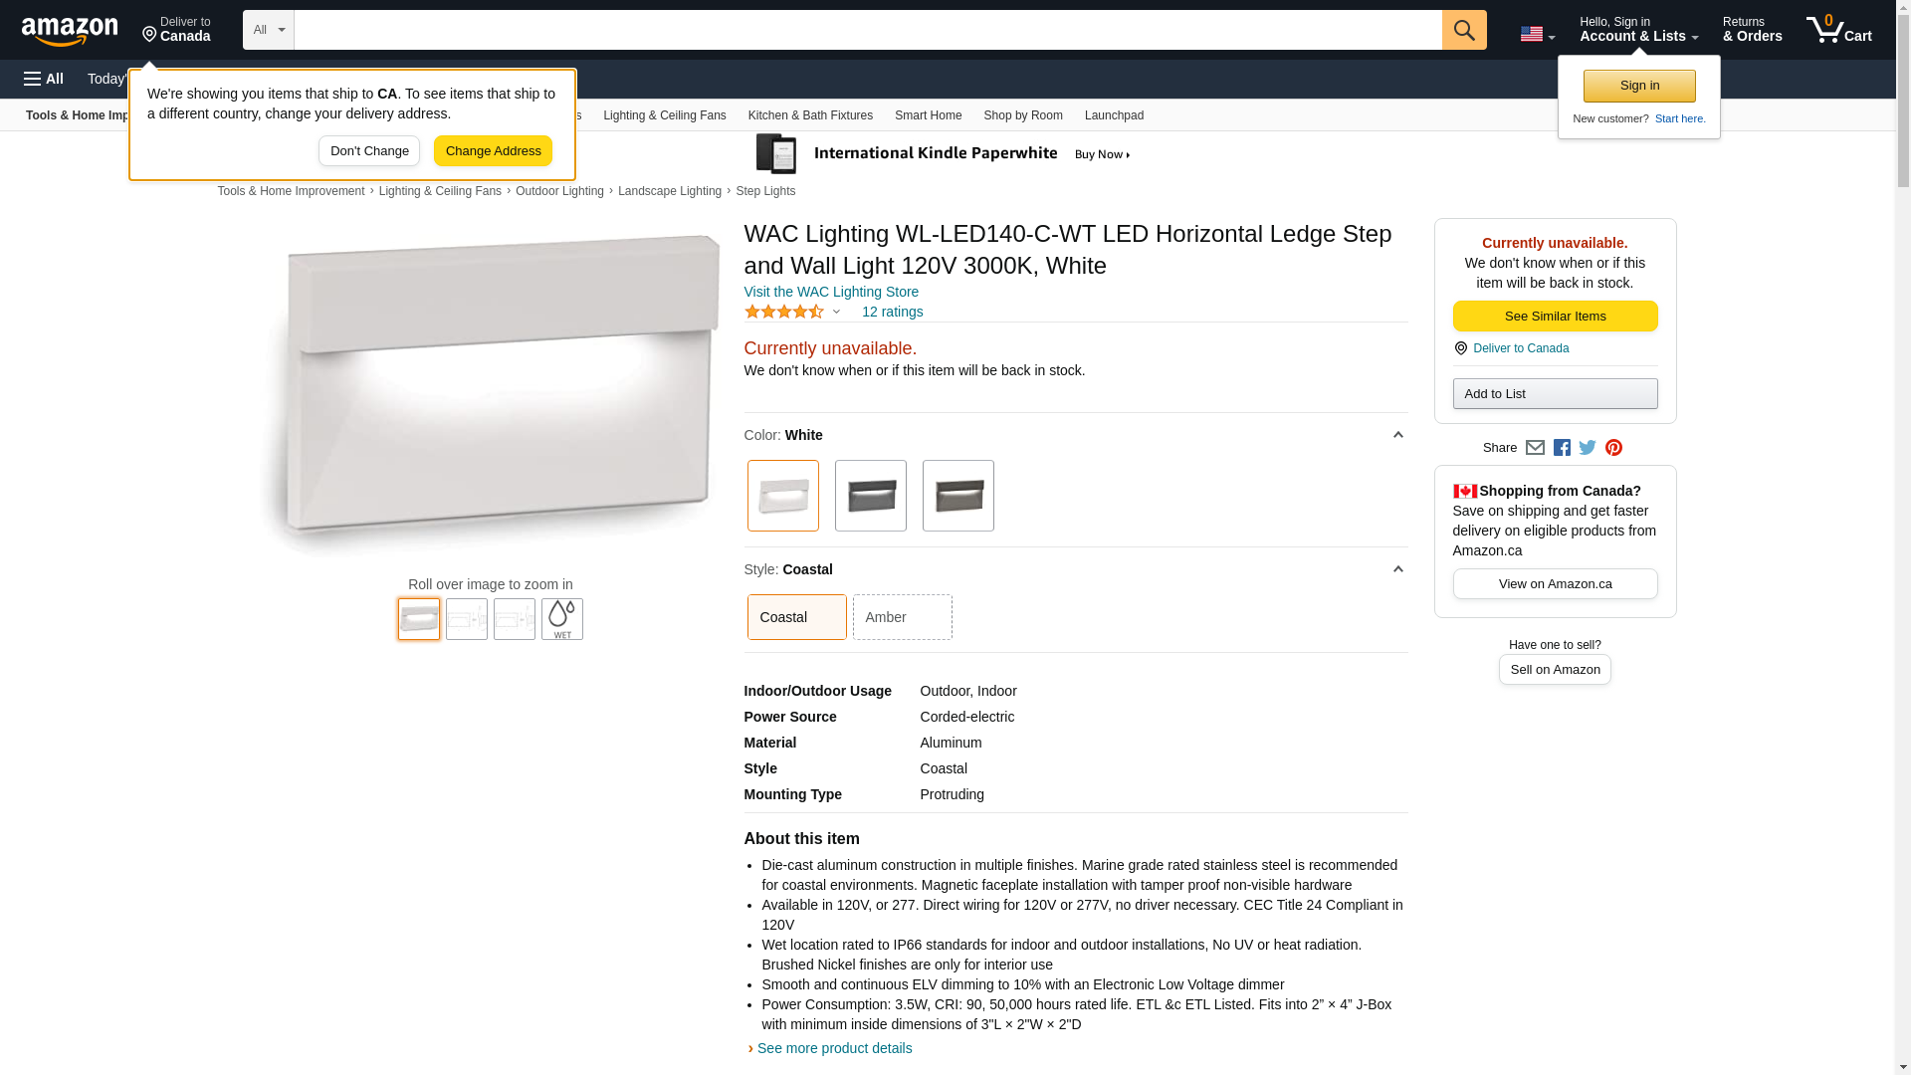Open the Smart Home menu item
This screenshot has height=1075, width=1911.
(928, 115)
